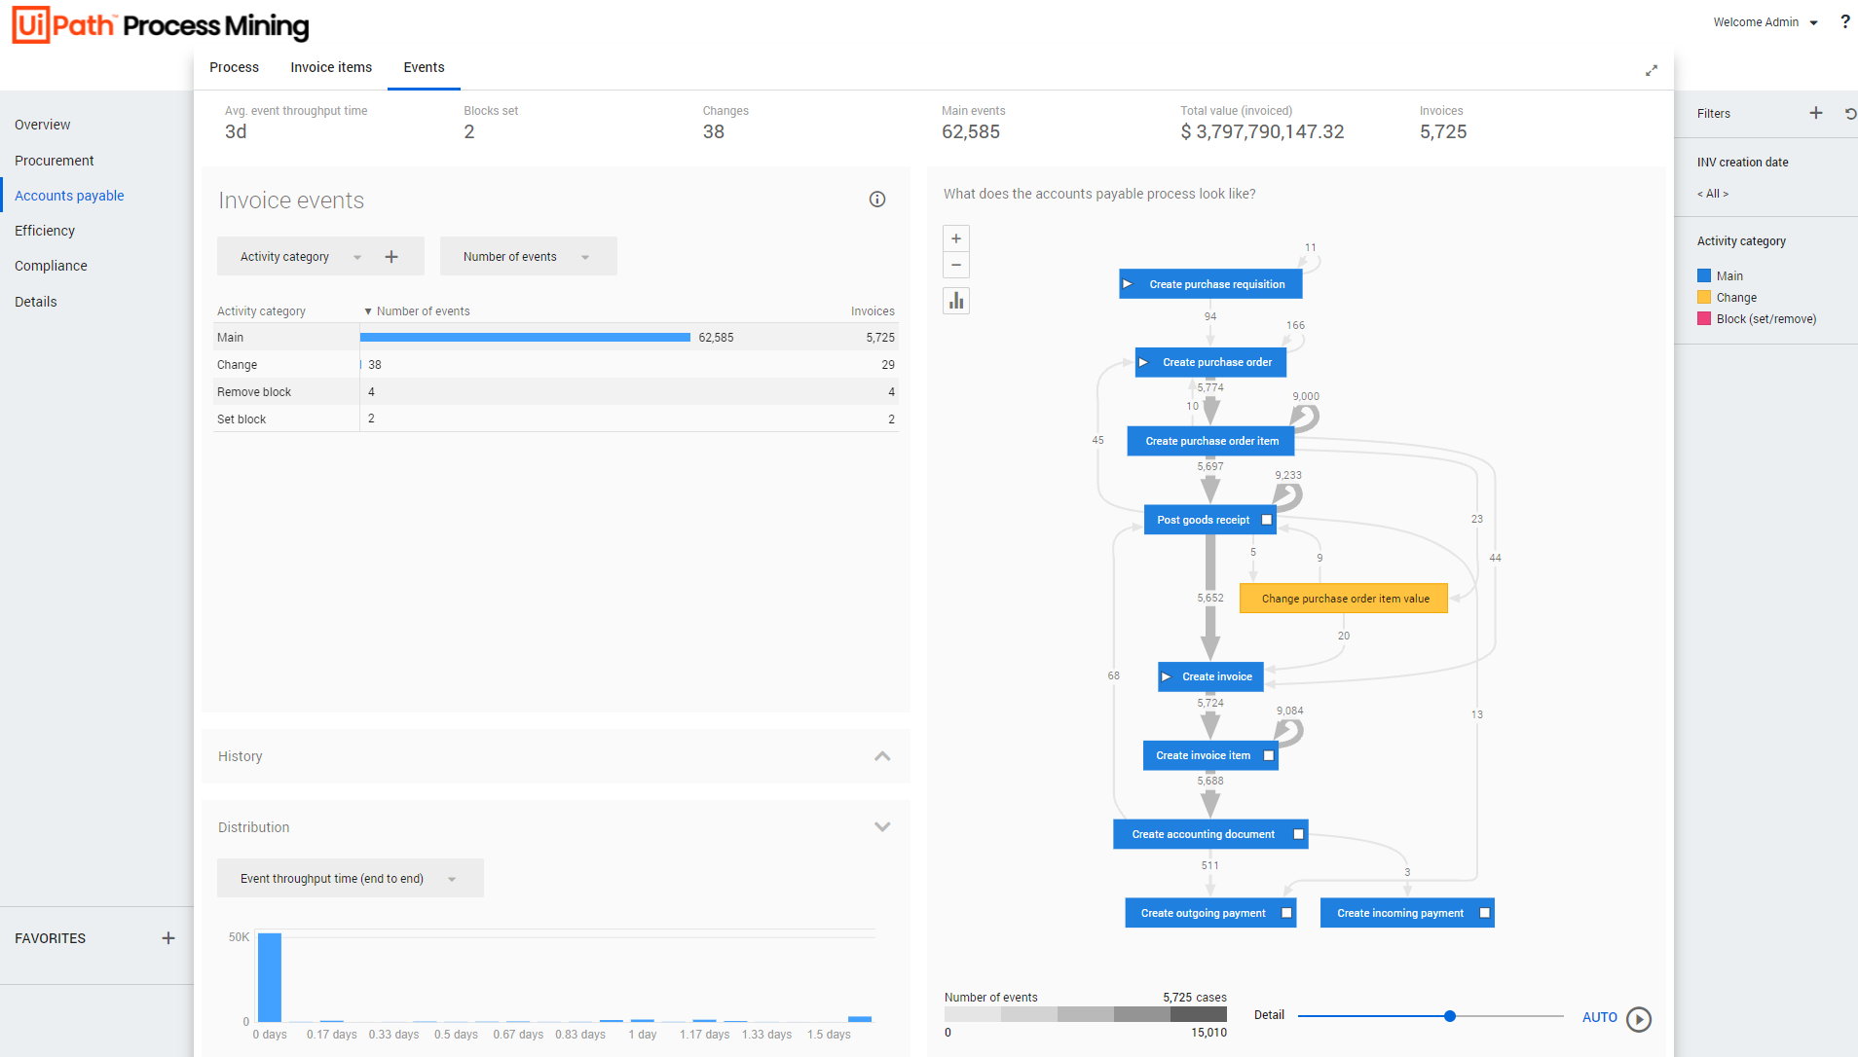Add a new filter with plus icon
The width and height of the screenshot is (1858, 1057).
1816,113
